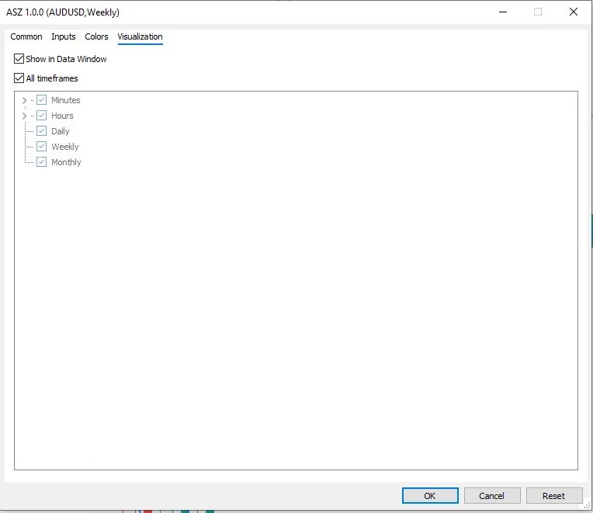
Task: Click the Reset button
Action: (554, 496)
